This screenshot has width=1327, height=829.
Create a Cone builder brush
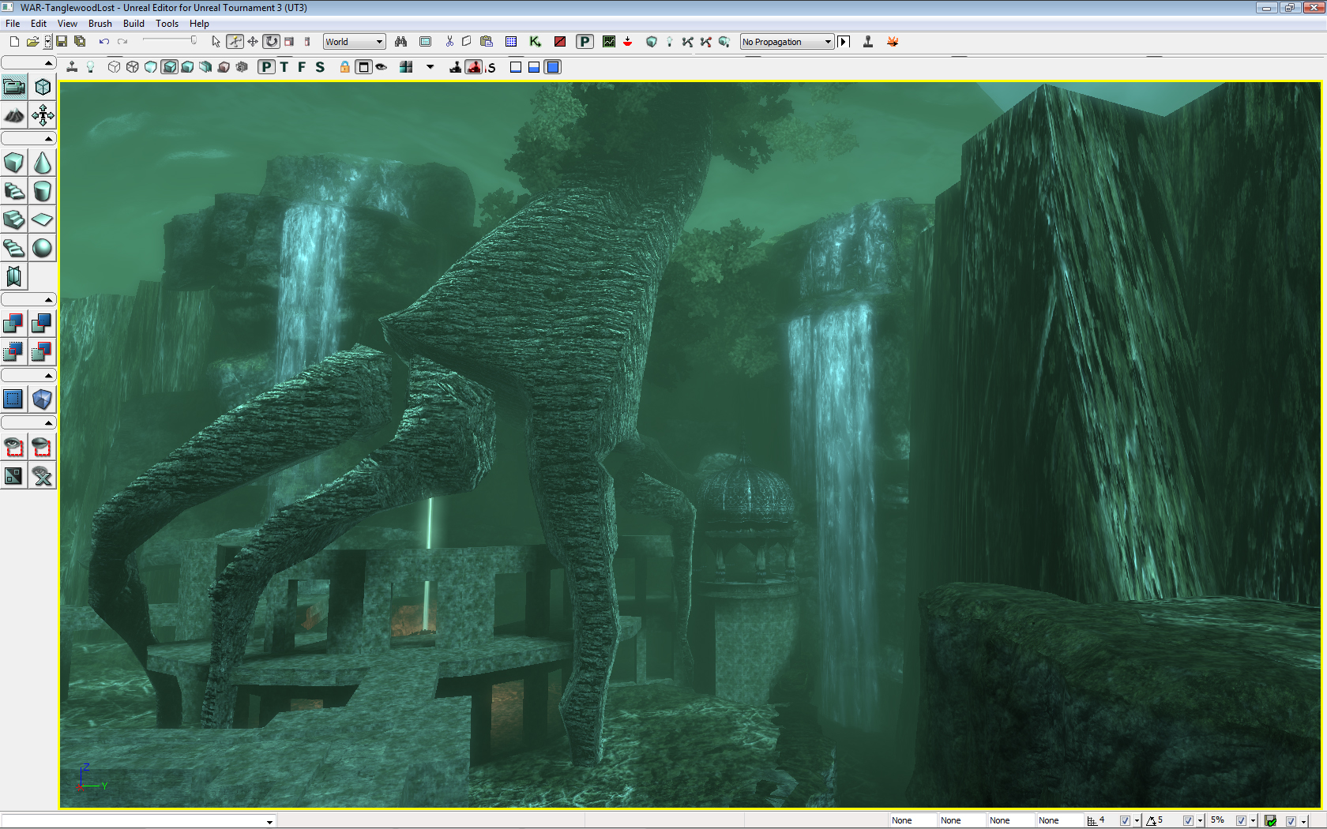[43, 163]
